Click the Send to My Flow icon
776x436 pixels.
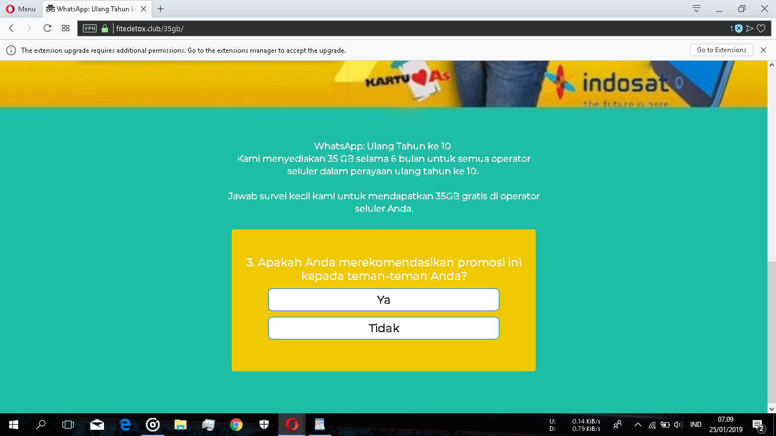[x=750, y=28]
